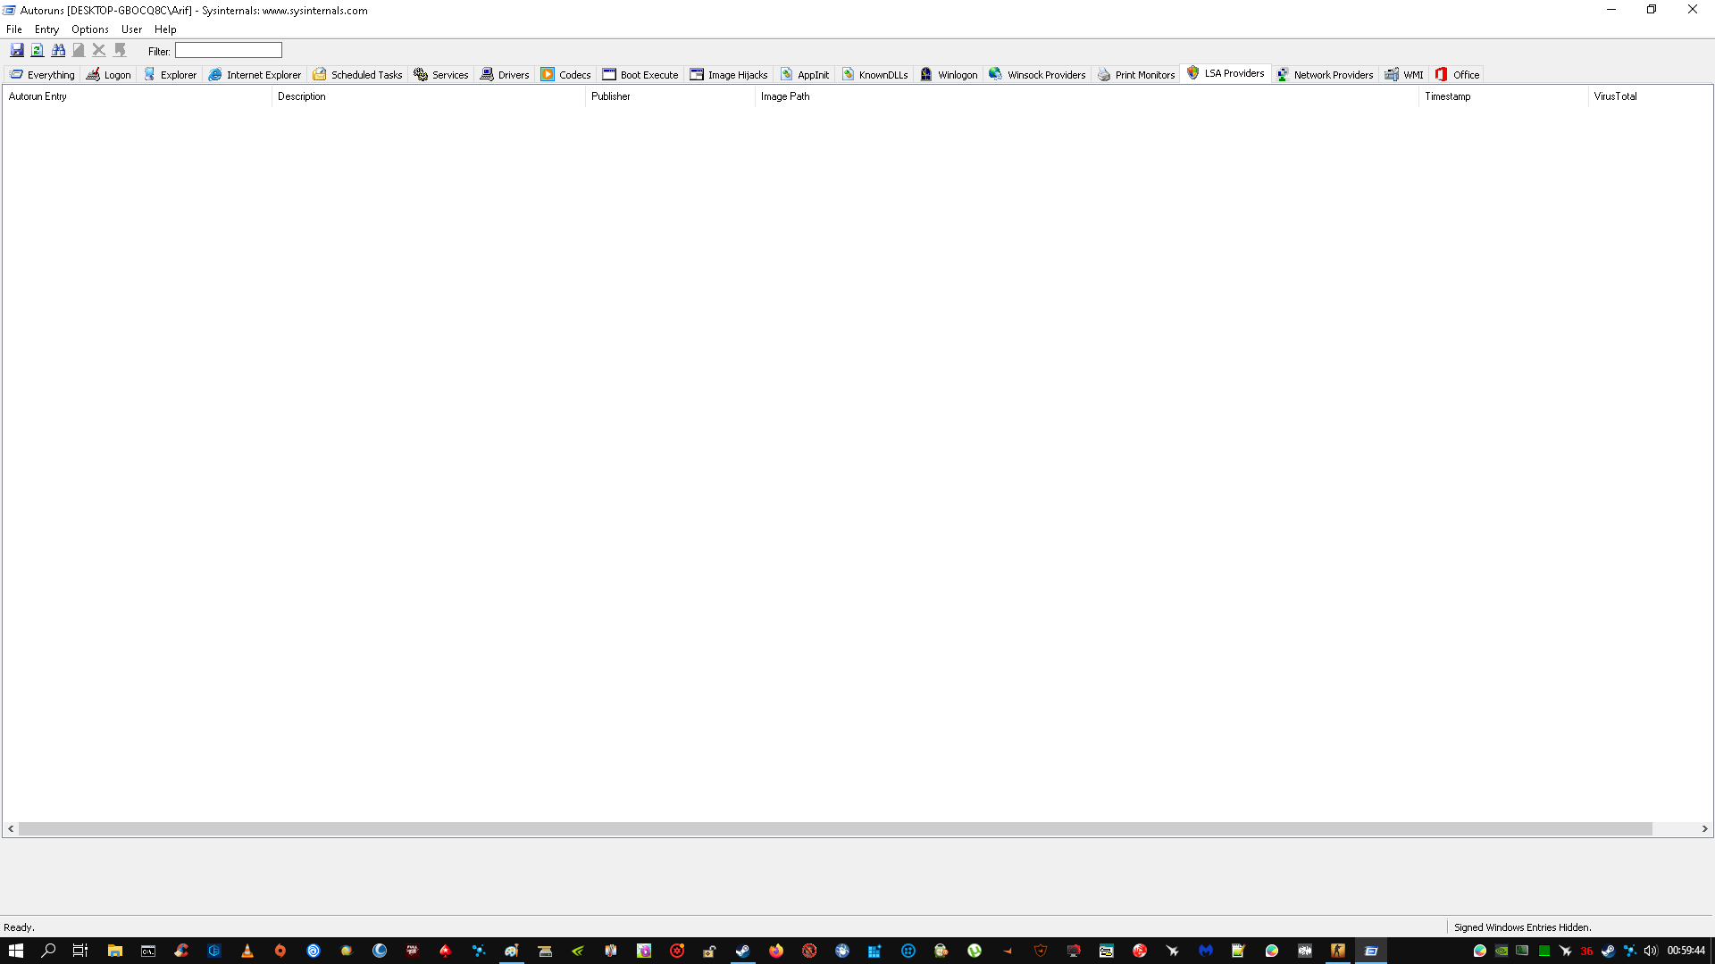Sort by the Publisher column header
The image size is (1715, 964).
coord(611,96)
